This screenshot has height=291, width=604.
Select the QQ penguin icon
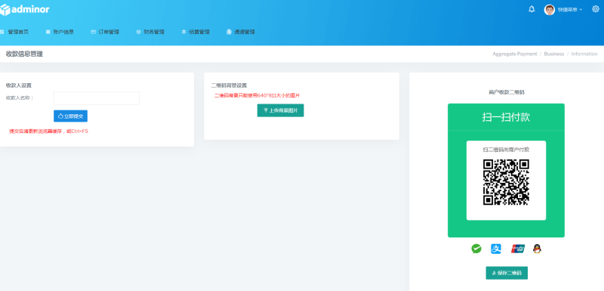(x=537, y=249)
